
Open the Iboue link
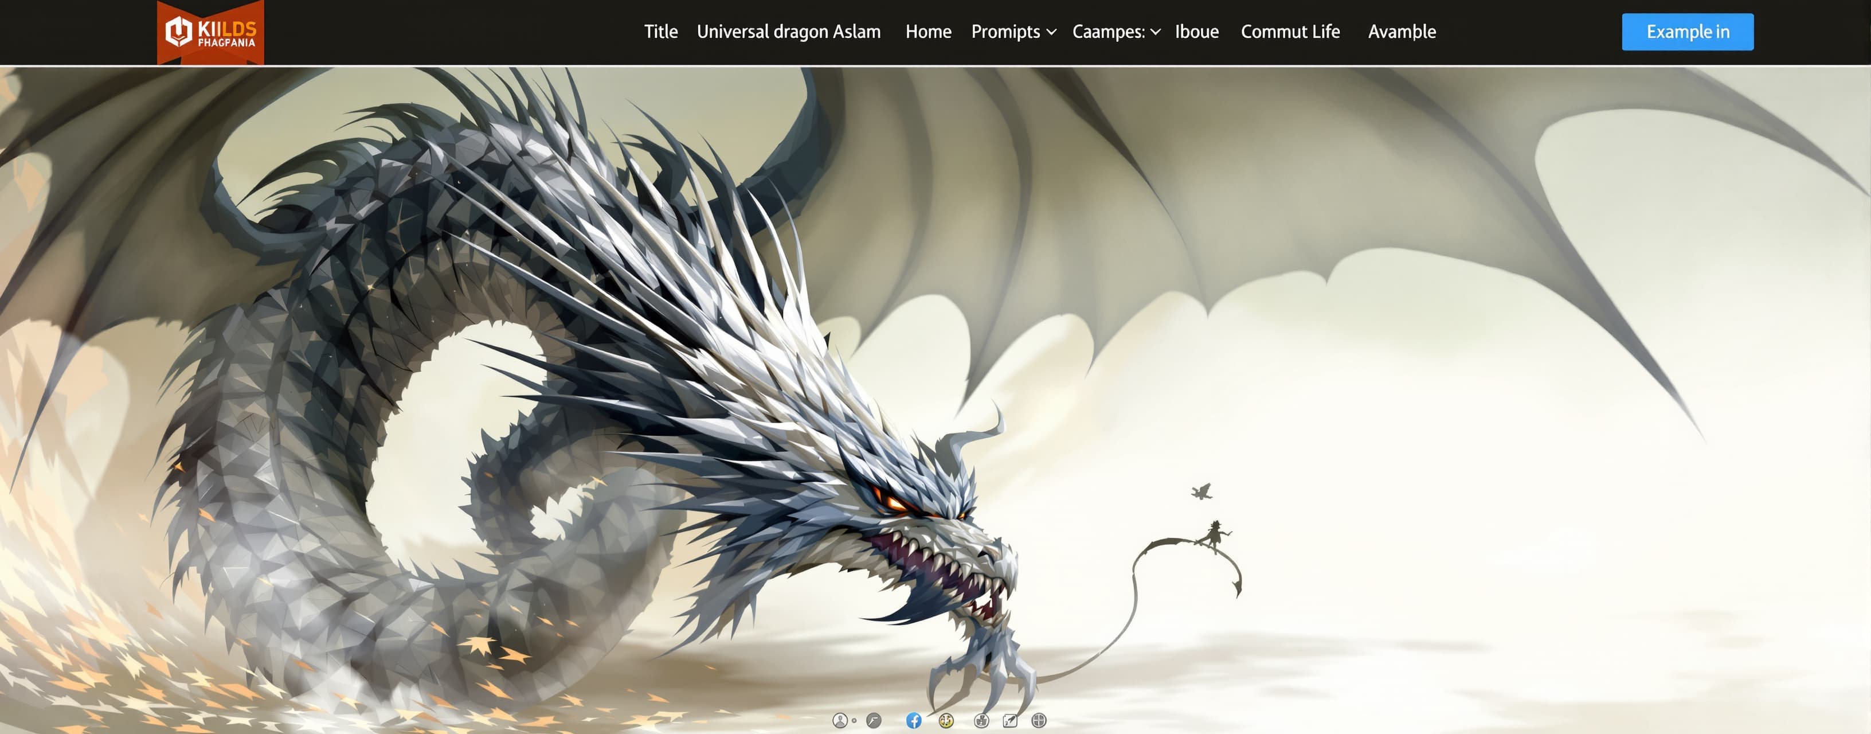[x=1197, y=32]
